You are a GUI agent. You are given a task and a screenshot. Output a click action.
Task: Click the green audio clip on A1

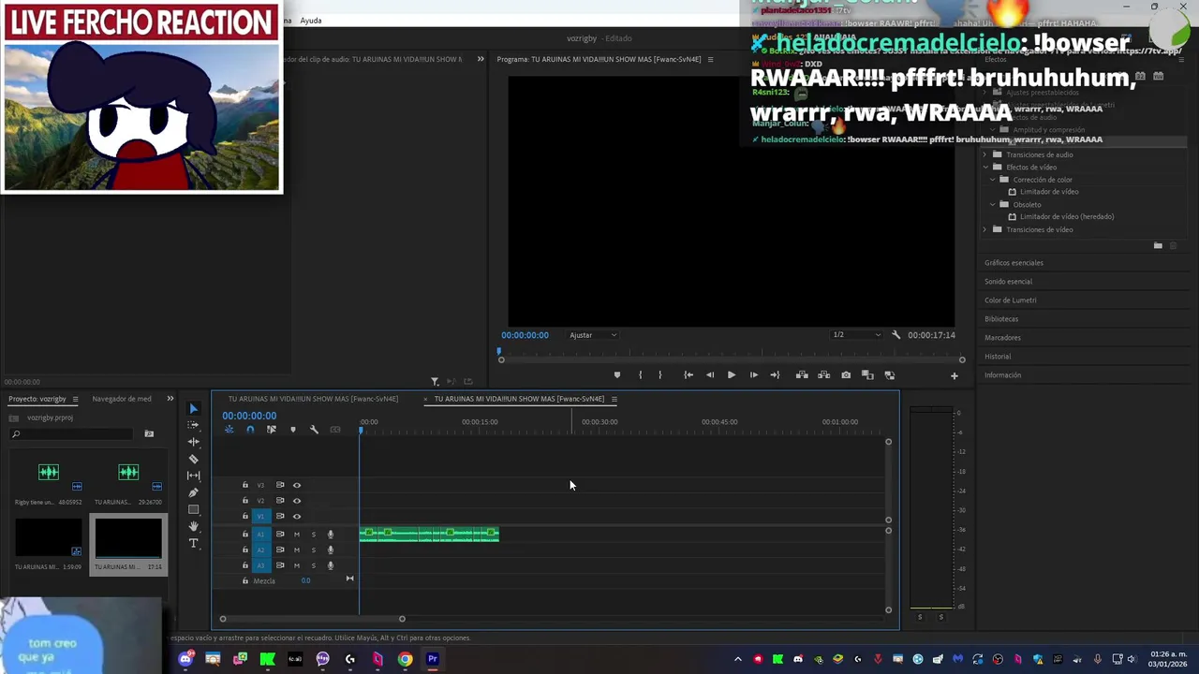coord(429,535)
